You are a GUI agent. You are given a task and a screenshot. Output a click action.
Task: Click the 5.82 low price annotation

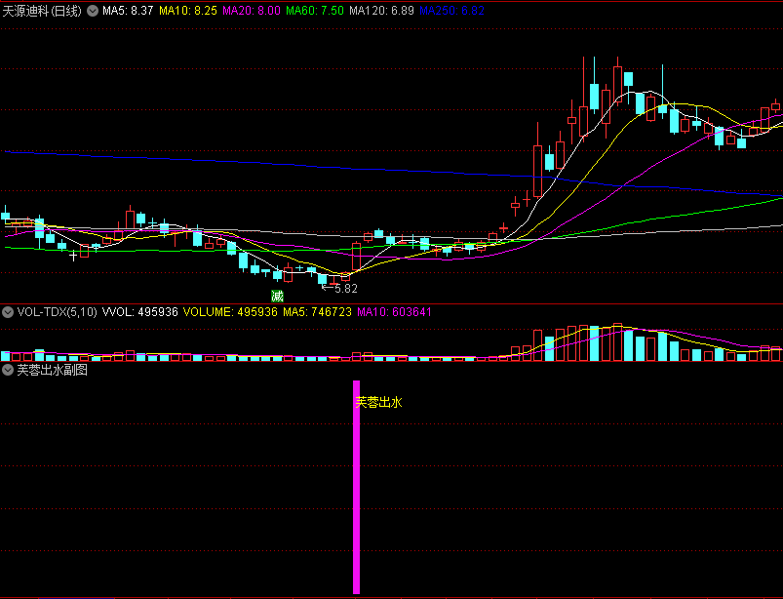point(345,288)
